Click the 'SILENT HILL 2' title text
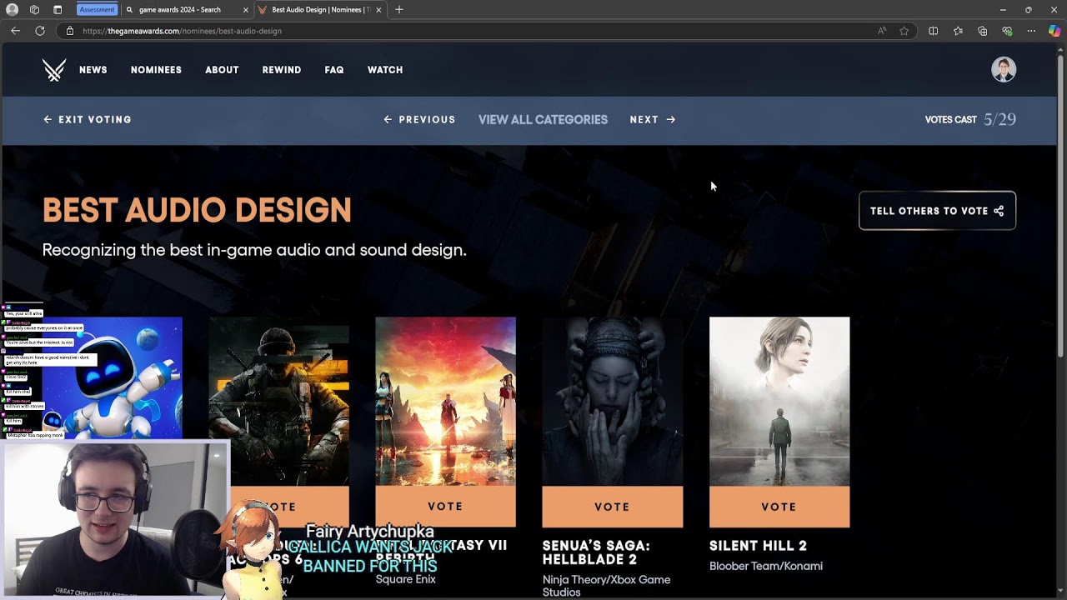 coord(758,546)
